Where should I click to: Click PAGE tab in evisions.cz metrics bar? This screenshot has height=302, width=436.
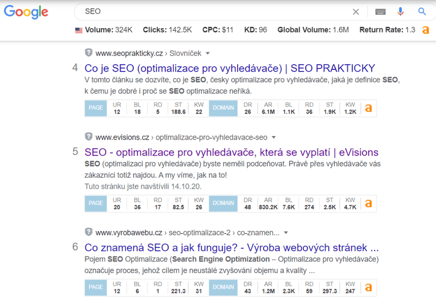pyautogui.click(x=96, y=203)
